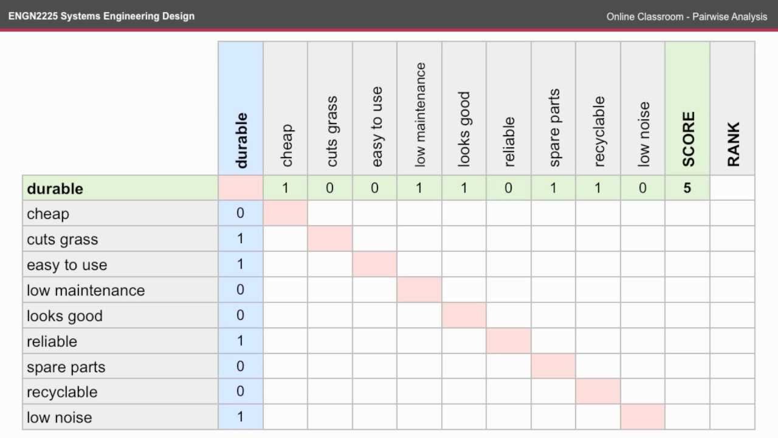
Task: Select the "cheap" row label
Action: [x=48, y=214]
